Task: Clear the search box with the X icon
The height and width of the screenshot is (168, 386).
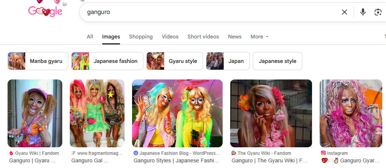Action: 344,12
